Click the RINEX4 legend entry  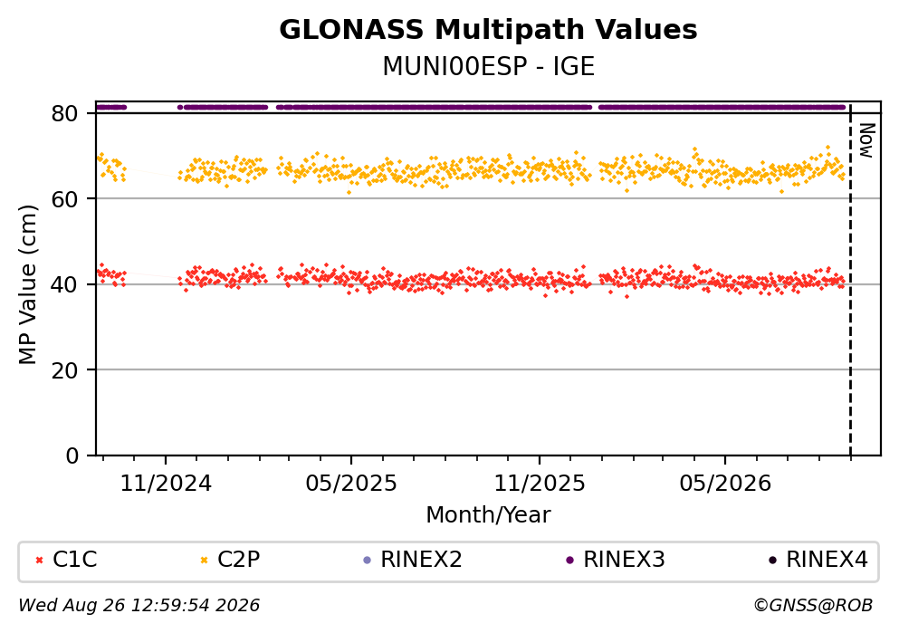pyautogui.click(x=818, y=560)
